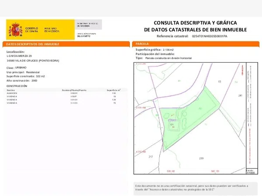
Task: Click the Gobierno de España logo text
Action: coord(32,30)
